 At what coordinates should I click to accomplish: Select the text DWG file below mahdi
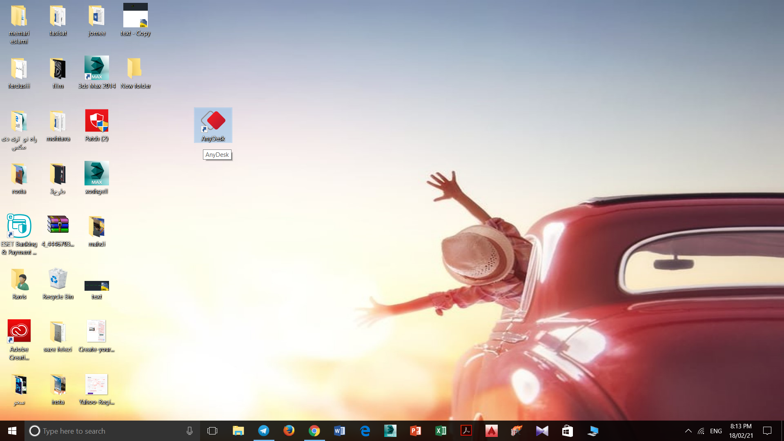point(97,290)
